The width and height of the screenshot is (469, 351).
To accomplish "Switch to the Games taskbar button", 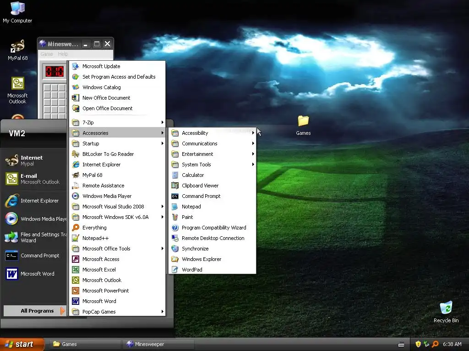I will click(85, 344).
